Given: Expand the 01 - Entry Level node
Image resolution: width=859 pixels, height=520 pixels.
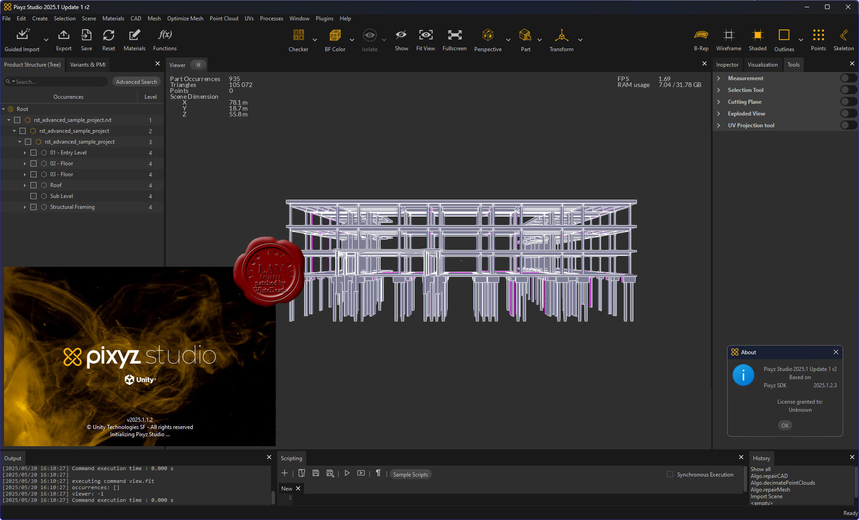Looking at the screenshot, I should pos(25,153).
